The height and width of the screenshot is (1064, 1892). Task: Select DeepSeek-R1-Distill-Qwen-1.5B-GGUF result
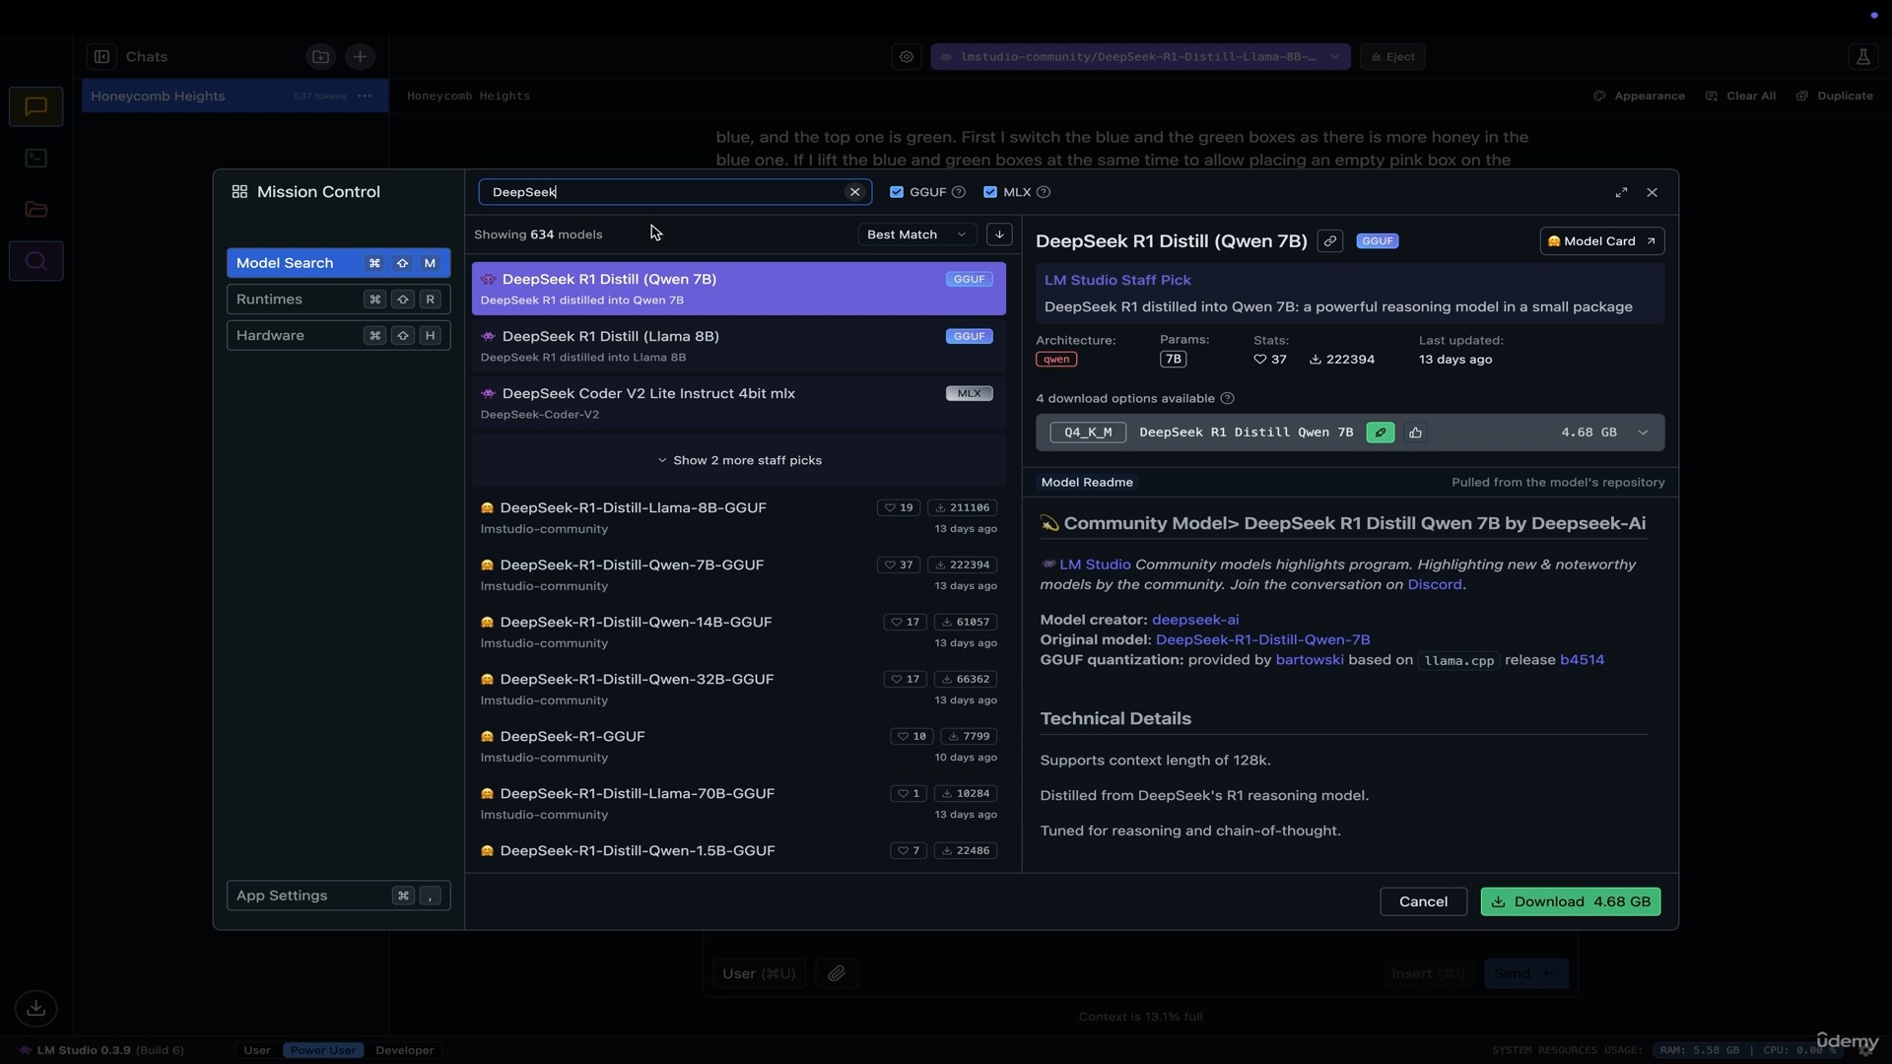click(739, 853)
